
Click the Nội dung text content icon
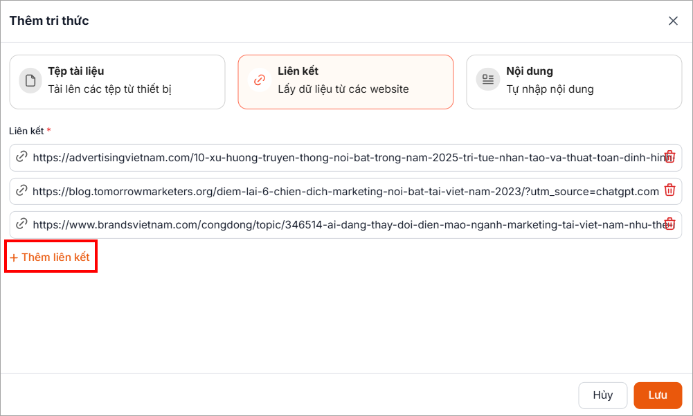pyautogui.click(x=488, y=80)
